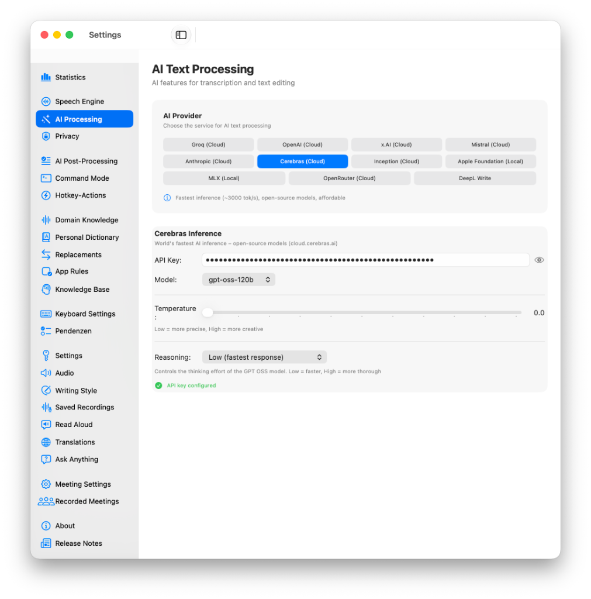This screenshot has width=591, height=599.
Task: Open Keyboard Settings label in sidebar
Action: point(85,314)
